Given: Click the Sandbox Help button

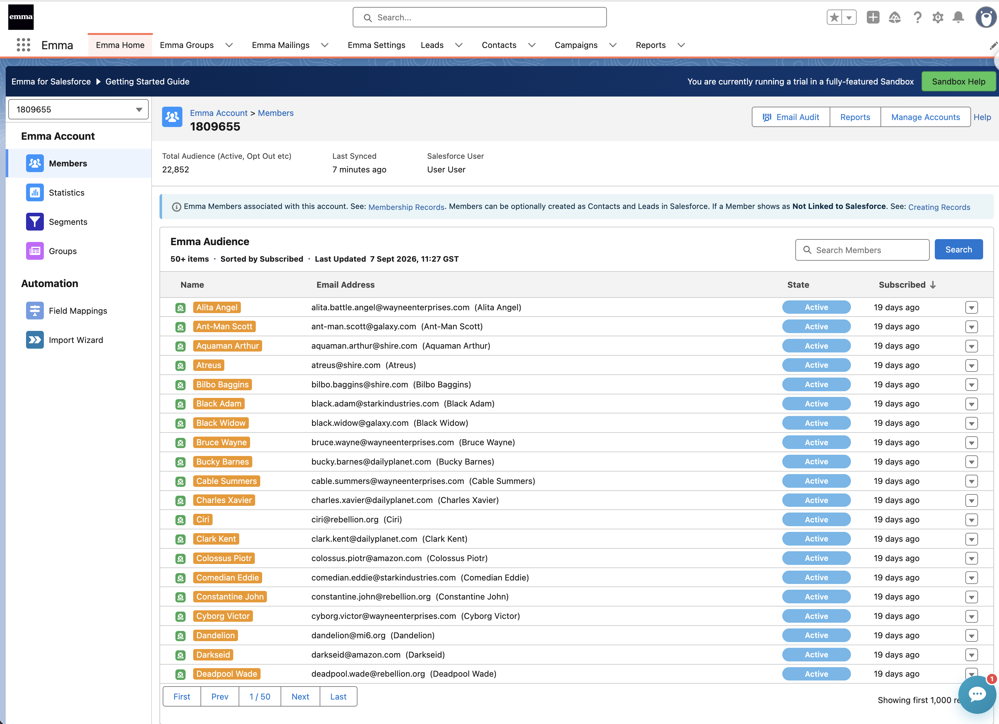Looking at the screenshot, I should (958, 81).
